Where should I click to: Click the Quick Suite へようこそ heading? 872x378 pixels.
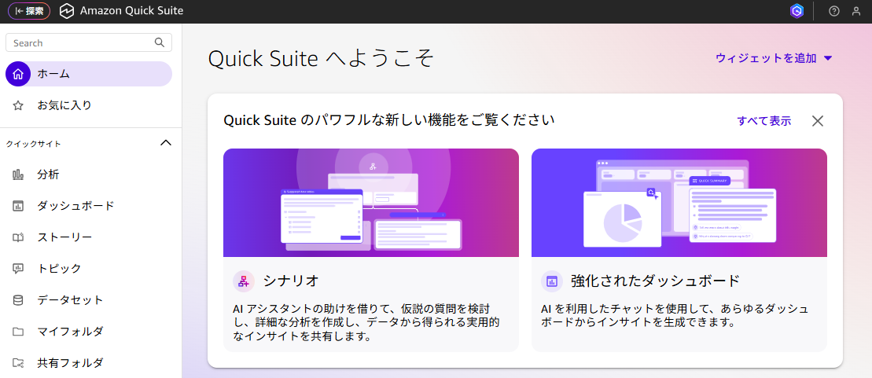(x=321, y=58)
